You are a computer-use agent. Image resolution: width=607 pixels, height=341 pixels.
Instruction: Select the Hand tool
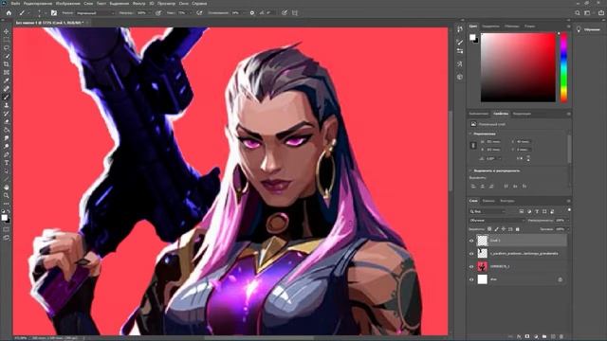(x=7, y=188)
